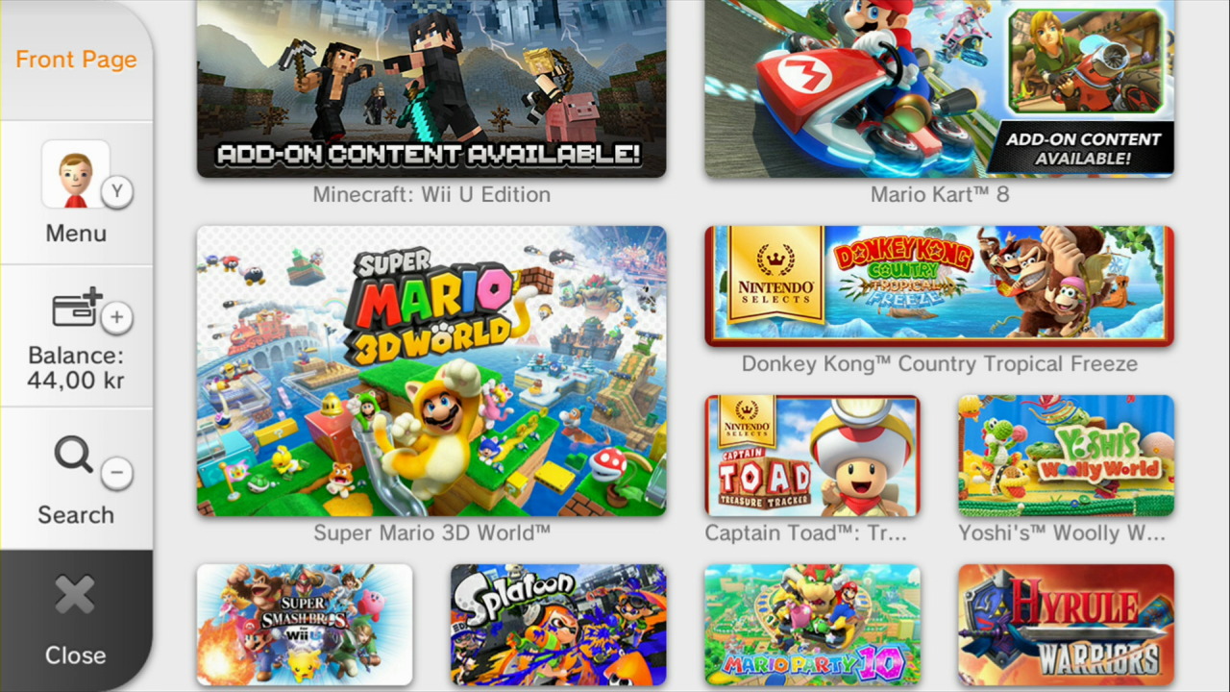Click the plus button badge near balance
The image size is (1230, 692).
tap(117, 317)
